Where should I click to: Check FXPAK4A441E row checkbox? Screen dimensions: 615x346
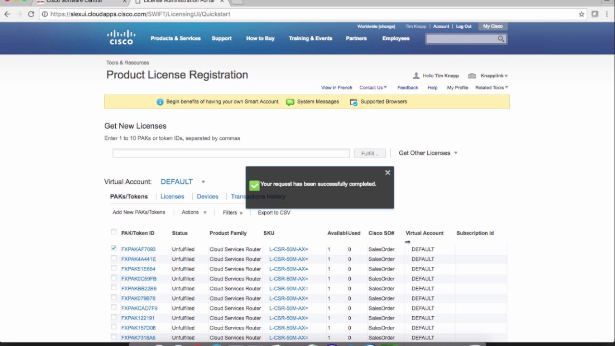[114, 259]
